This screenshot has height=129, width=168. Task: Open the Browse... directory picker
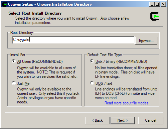coord(146,41)
